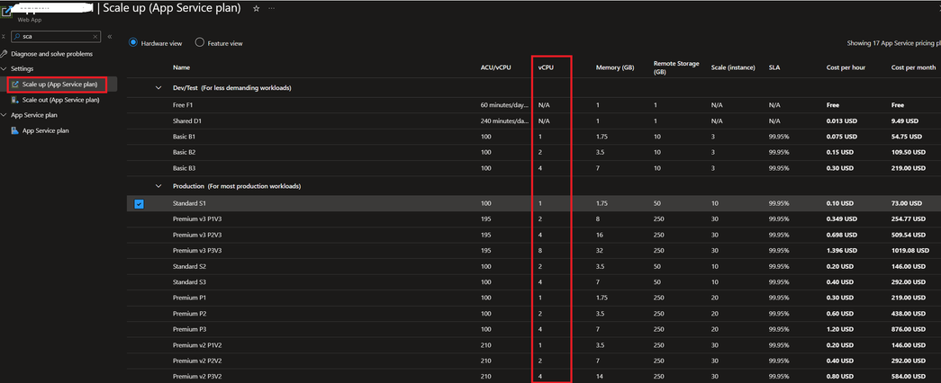Click the 1.396 USD hourly cost

point(841,251)
